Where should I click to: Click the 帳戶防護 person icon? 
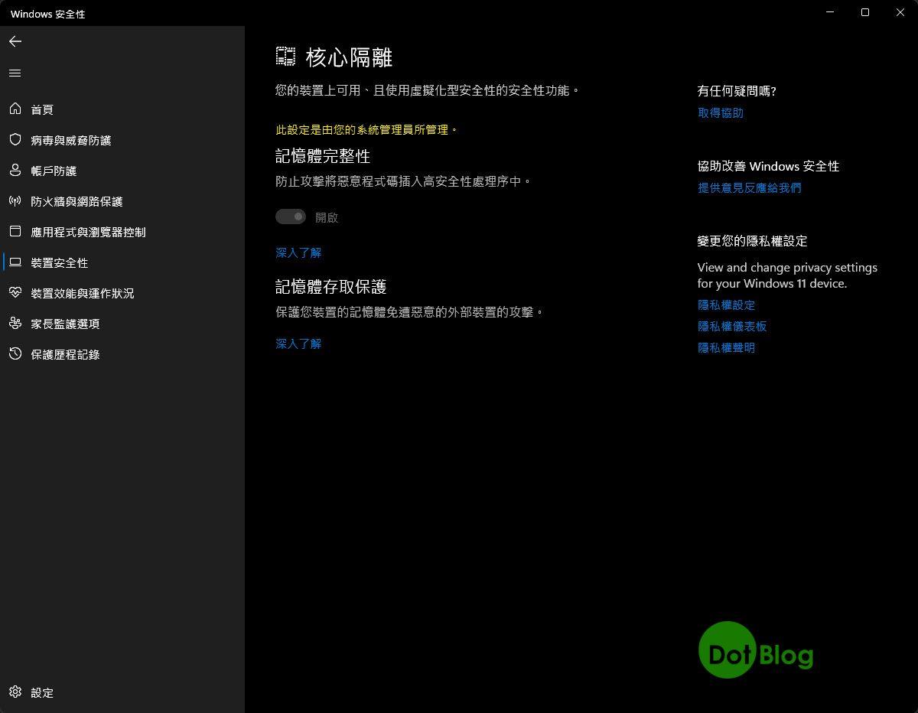tap(15, 171)
